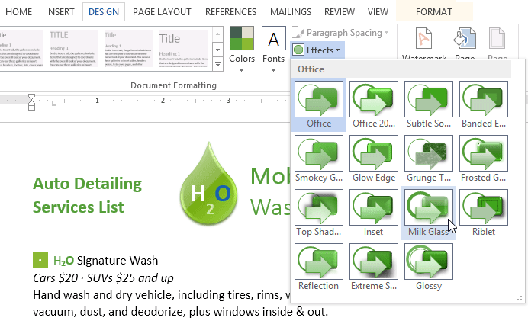This screenshot has height=324, width=528.
Task: Choose the large Title style set thumbnail
Action: tap(184, 49)
